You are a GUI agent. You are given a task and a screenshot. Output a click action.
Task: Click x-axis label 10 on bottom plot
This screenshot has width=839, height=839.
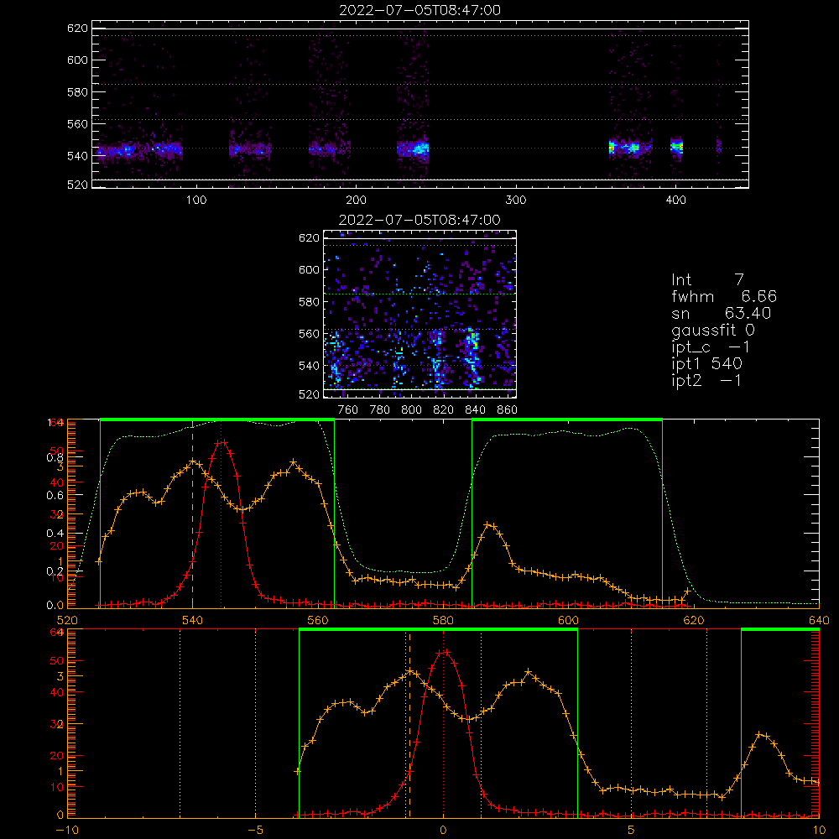[x=819, y=830]
